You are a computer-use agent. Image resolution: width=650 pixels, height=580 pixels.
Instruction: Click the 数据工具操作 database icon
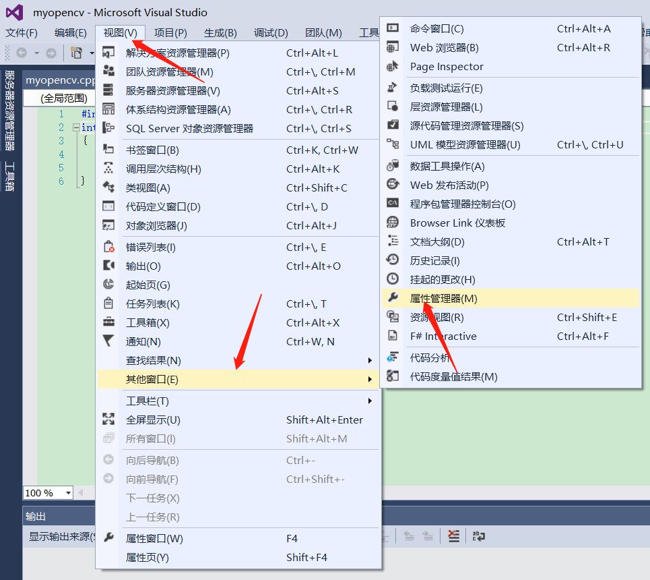click(393, 165)
